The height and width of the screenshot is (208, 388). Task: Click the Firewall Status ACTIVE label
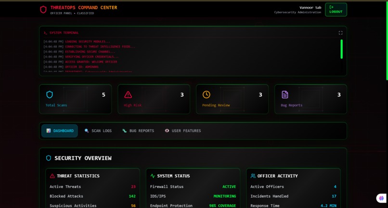[229, 187]
